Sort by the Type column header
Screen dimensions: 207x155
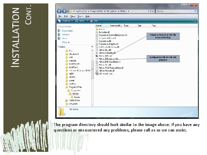[130, 26]
